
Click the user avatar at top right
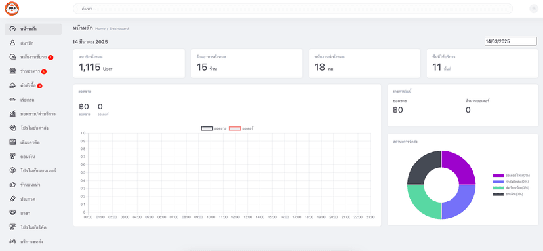tap(534, 9)
